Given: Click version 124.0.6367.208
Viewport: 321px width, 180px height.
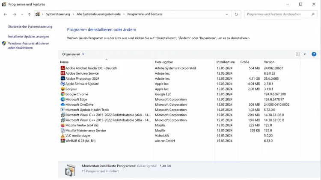Looking at the screenshot, I should [x=275, y=94].
